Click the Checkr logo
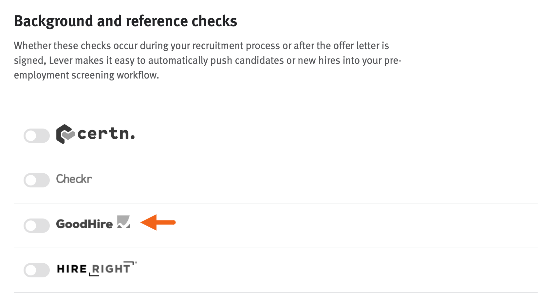This screenshot has height=297, width=554. pyautogui.click(x=74, y=179)
